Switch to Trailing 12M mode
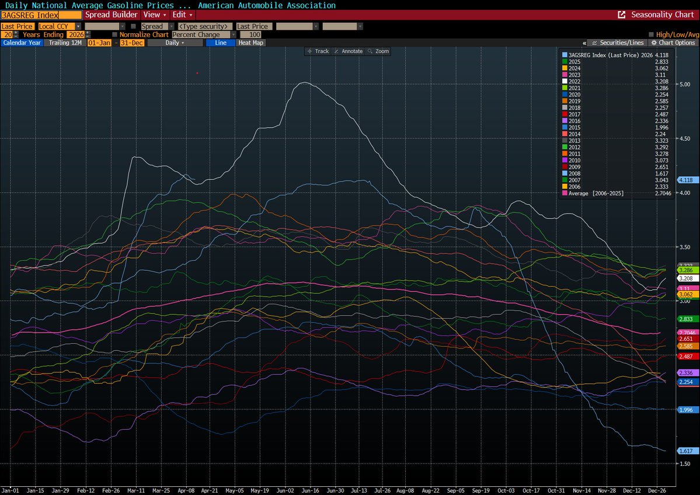Screen dimensions: 700x495 [65, 43]
